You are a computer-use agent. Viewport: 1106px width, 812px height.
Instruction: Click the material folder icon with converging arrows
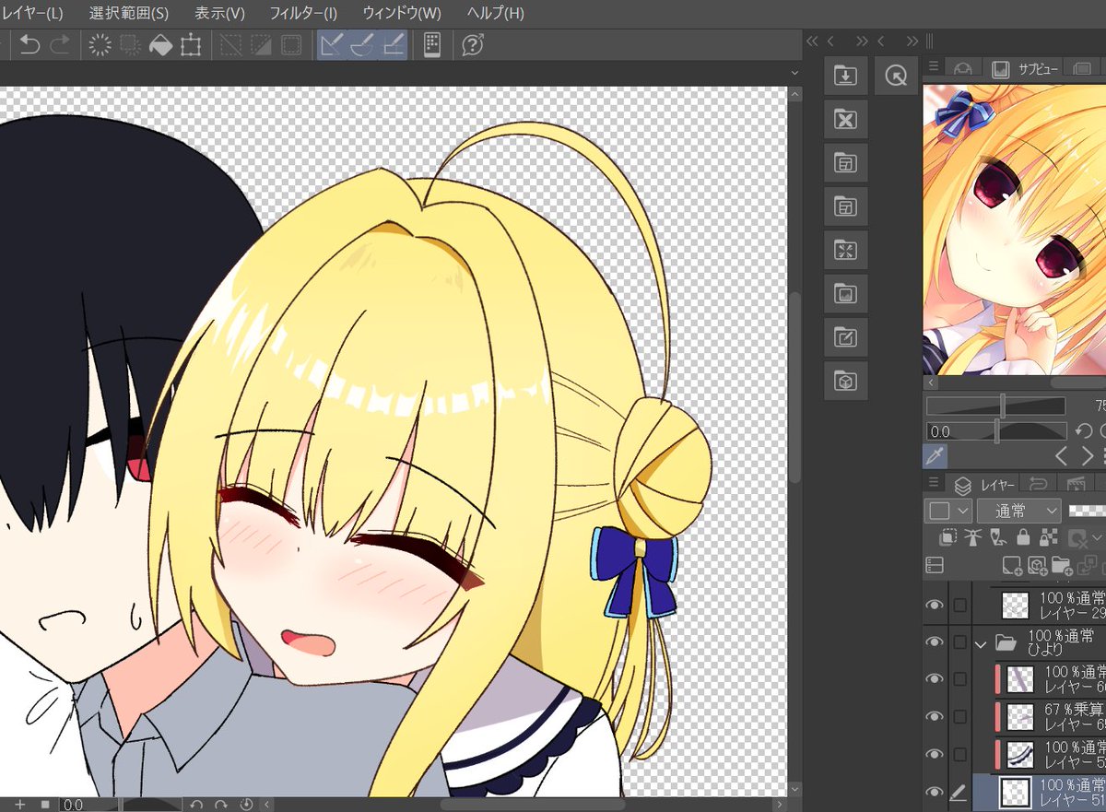[x=845, y=250]
